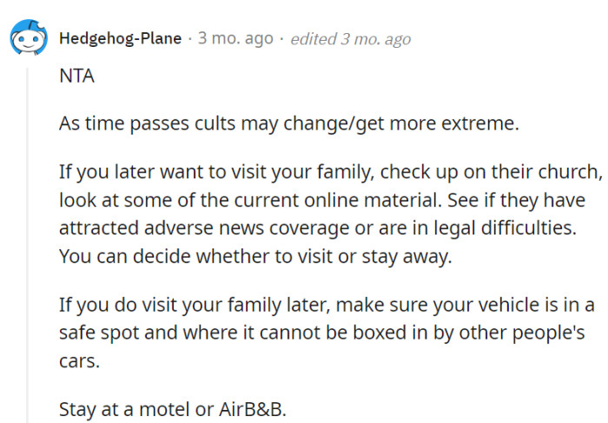Open the Hedgehog-Plane profile link
Viewport: 608px width, 423px height.
click(x=121, y=39)
